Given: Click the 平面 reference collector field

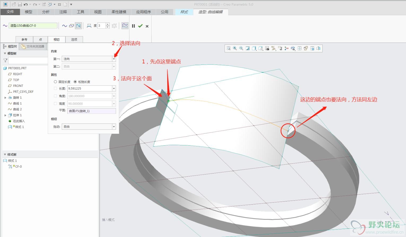Looking at the screenshot, I should point(91,111).
